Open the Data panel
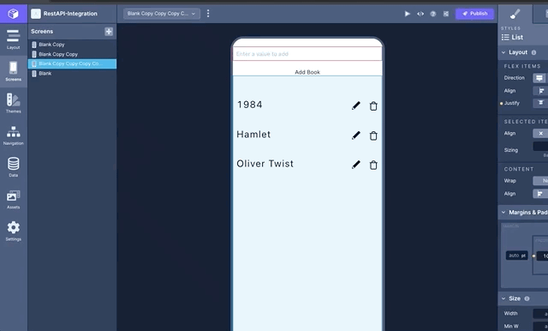This screenshot has height=331, width=548. pyautogui.click(x=14, y=167)
